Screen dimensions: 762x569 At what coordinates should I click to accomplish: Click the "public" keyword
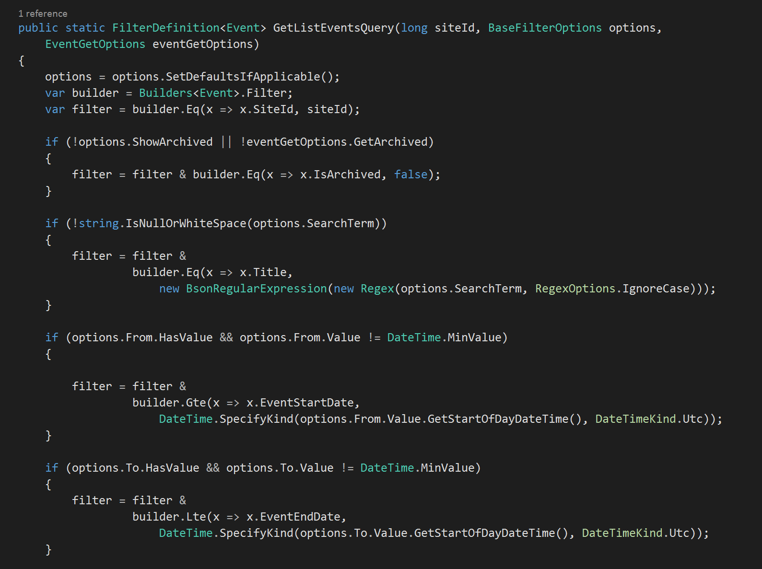click(x=38, y=28)
